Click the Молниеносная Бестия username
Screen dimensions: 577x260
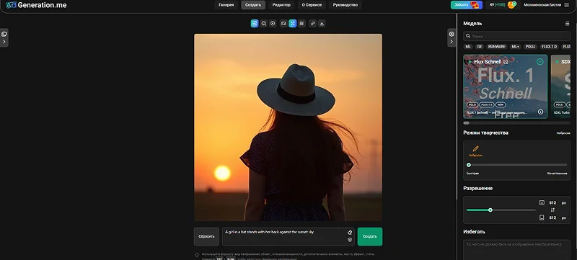[542, 5]
